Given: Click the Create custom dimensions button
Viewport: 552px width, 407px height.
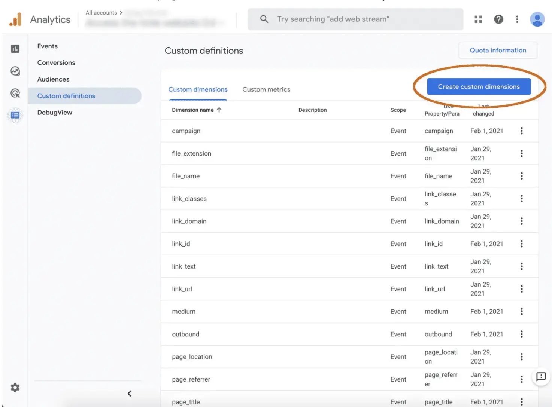Looking at the screenshot, I should click(x=479, y=87).
